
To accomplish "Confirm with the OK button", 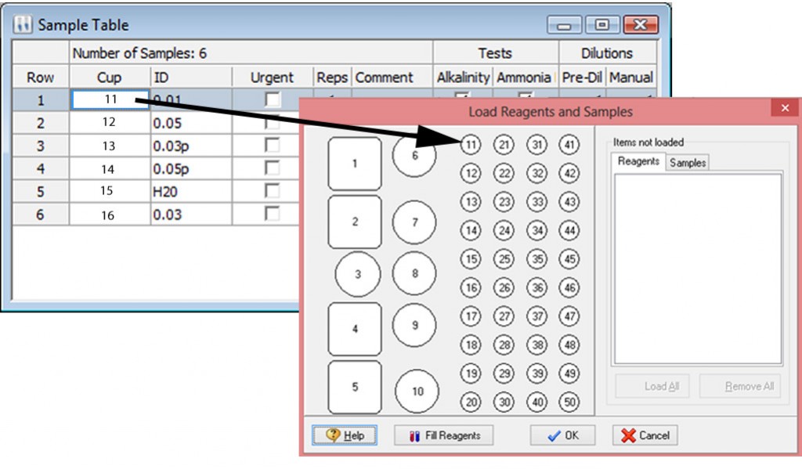I will [x=562, y=435].
